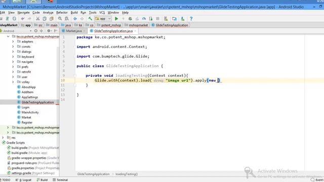Select Login class in project tree
Viewport: 324px width, 182px height.
point(25,107)
